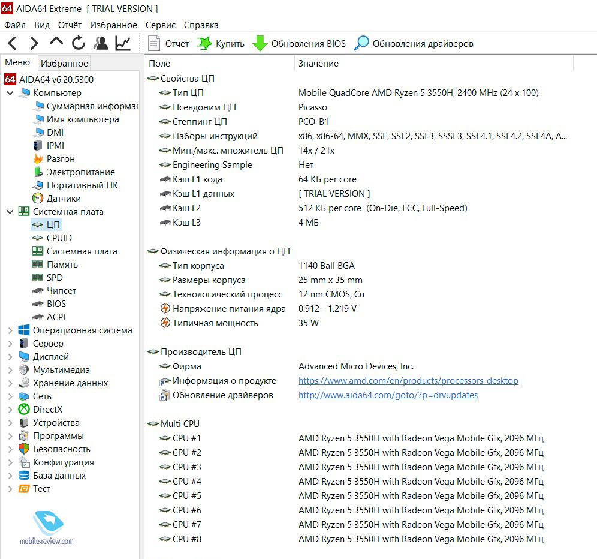Open the Разгон overclock page

54,159
